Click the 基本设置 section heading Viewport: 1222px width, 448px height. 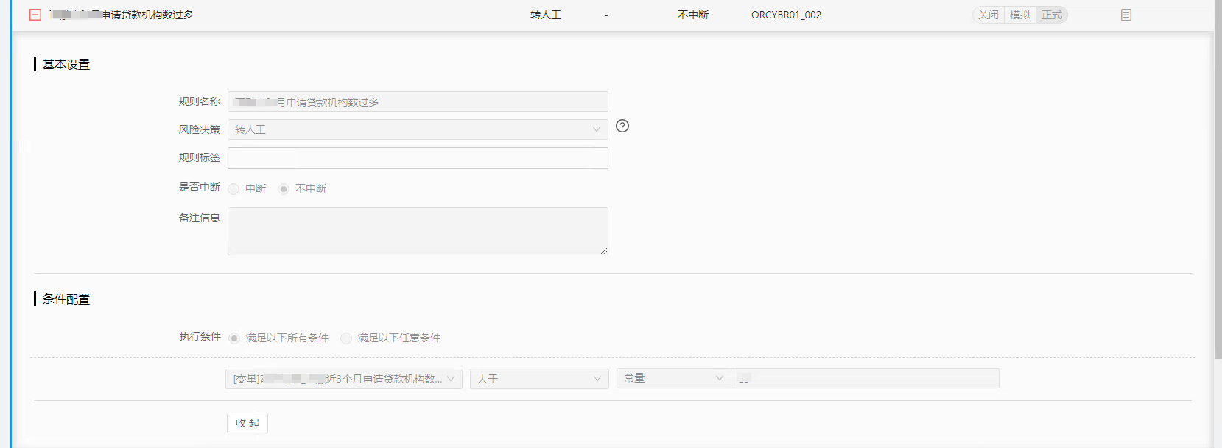pyautogui.click(x=66, y=65)
